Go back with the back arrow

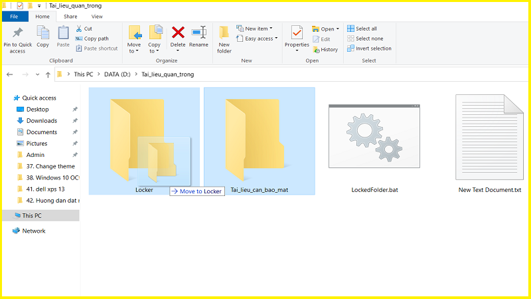9,74
